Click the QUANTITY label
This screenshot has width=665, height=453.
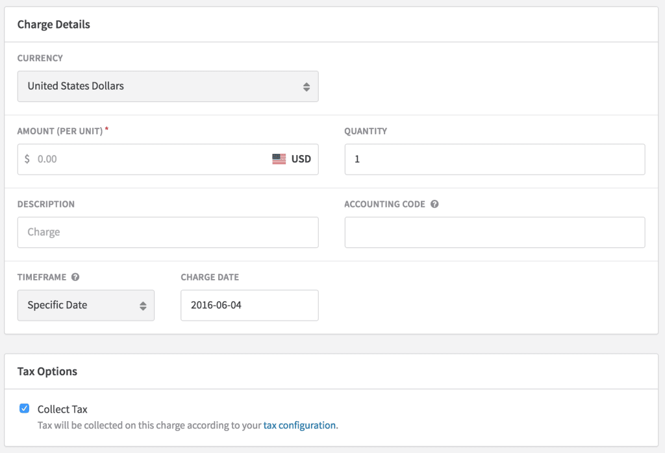366,131
